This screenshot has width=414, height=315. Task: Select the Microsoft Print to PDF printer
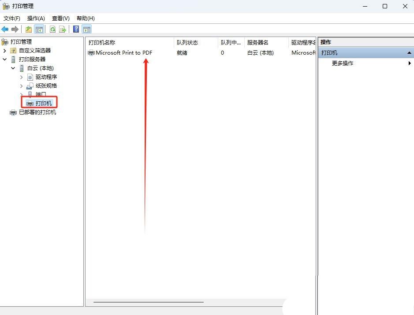tap(124, 53)
